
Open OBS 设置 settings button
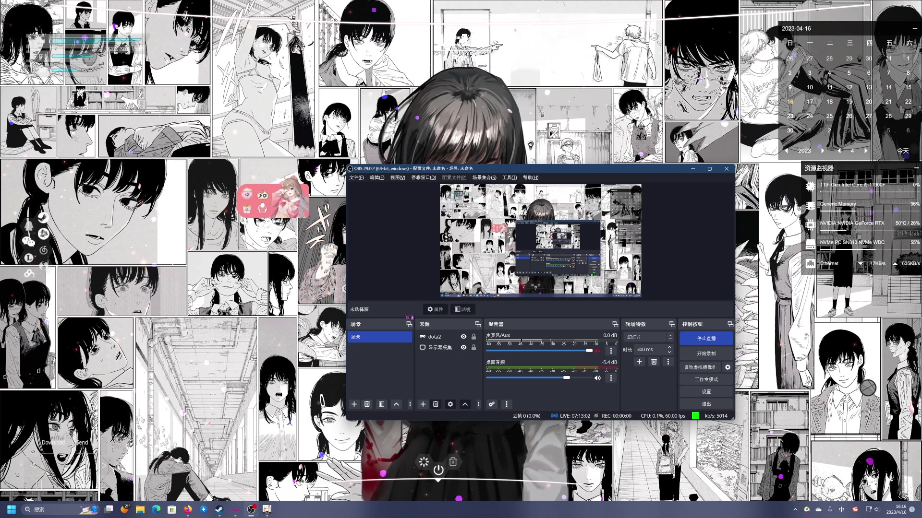(x=706, y=392)
